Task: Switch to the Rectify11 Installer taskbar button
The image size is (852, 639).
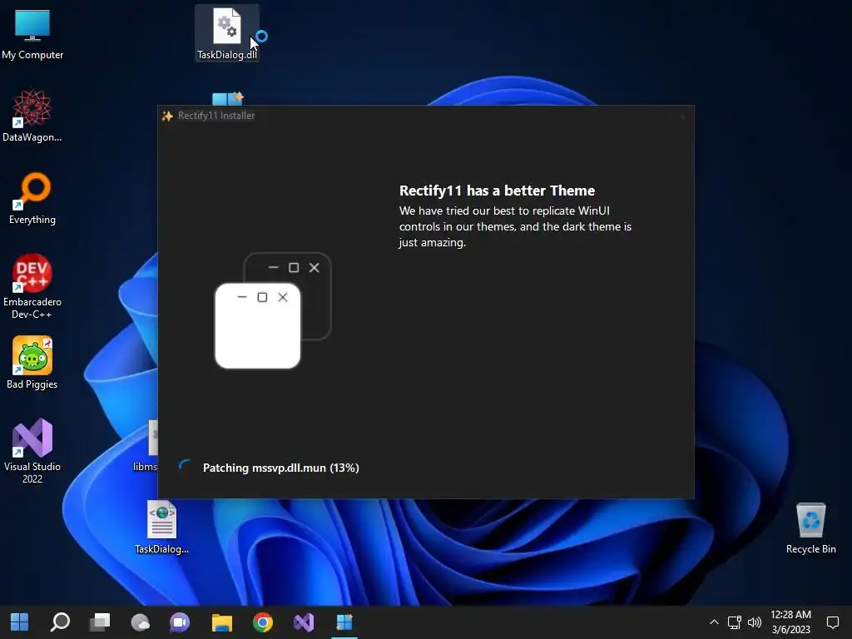Action: tap(344, 622)
